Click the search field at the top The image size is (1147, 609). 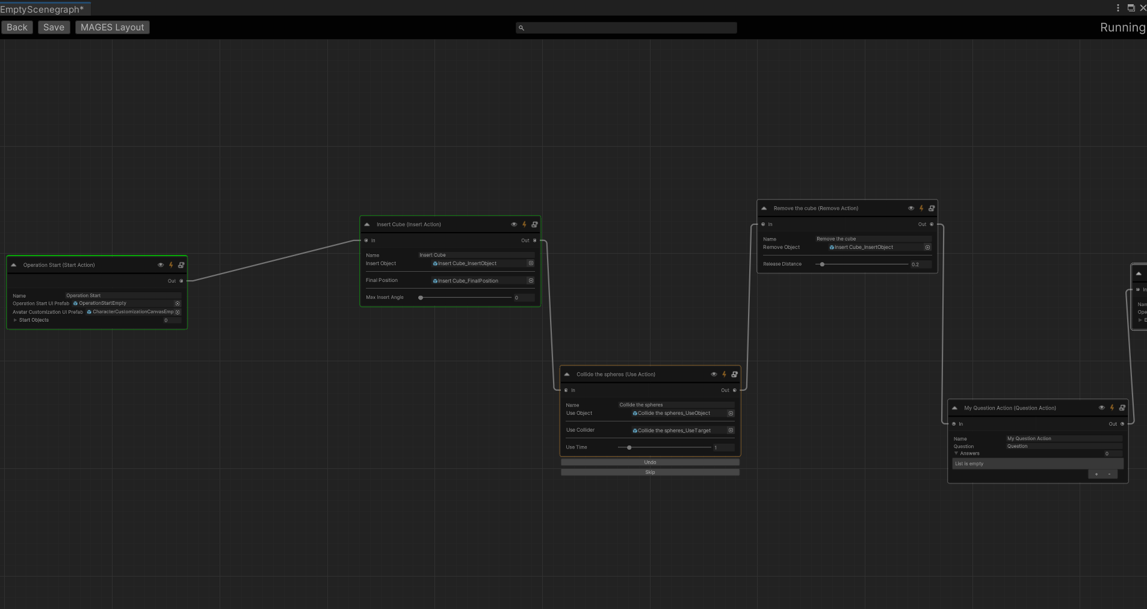tap(626, 28)
